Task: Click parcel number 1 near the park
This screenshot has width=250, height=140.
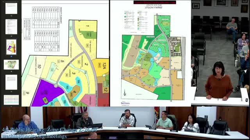Action: [x=87, y=26]
